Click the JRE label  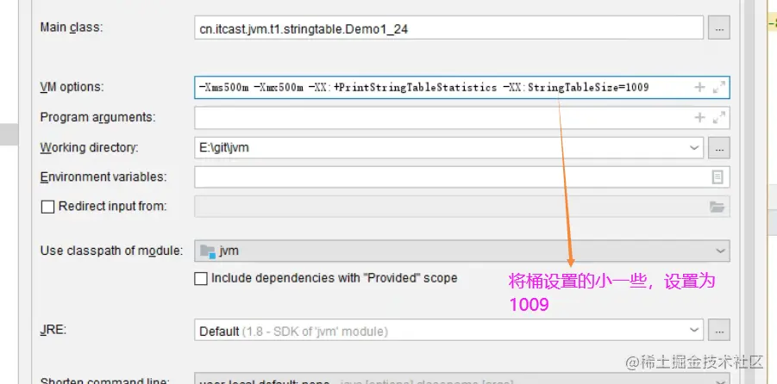point(53,330)
